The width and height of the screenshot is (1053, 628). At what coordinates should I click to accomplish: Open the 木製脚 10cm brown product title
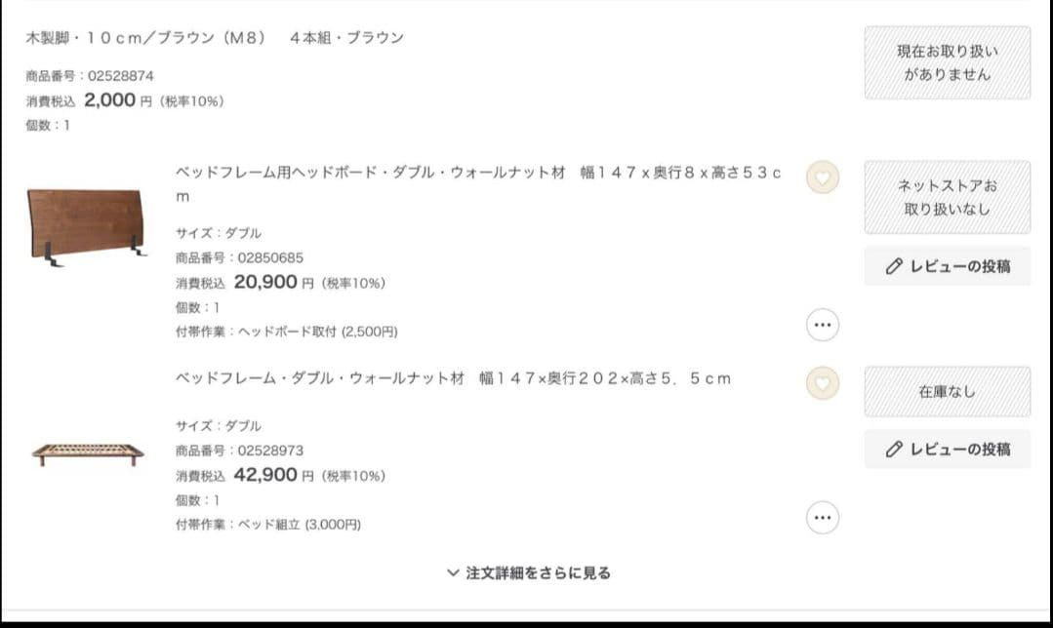tap(215, 38)
